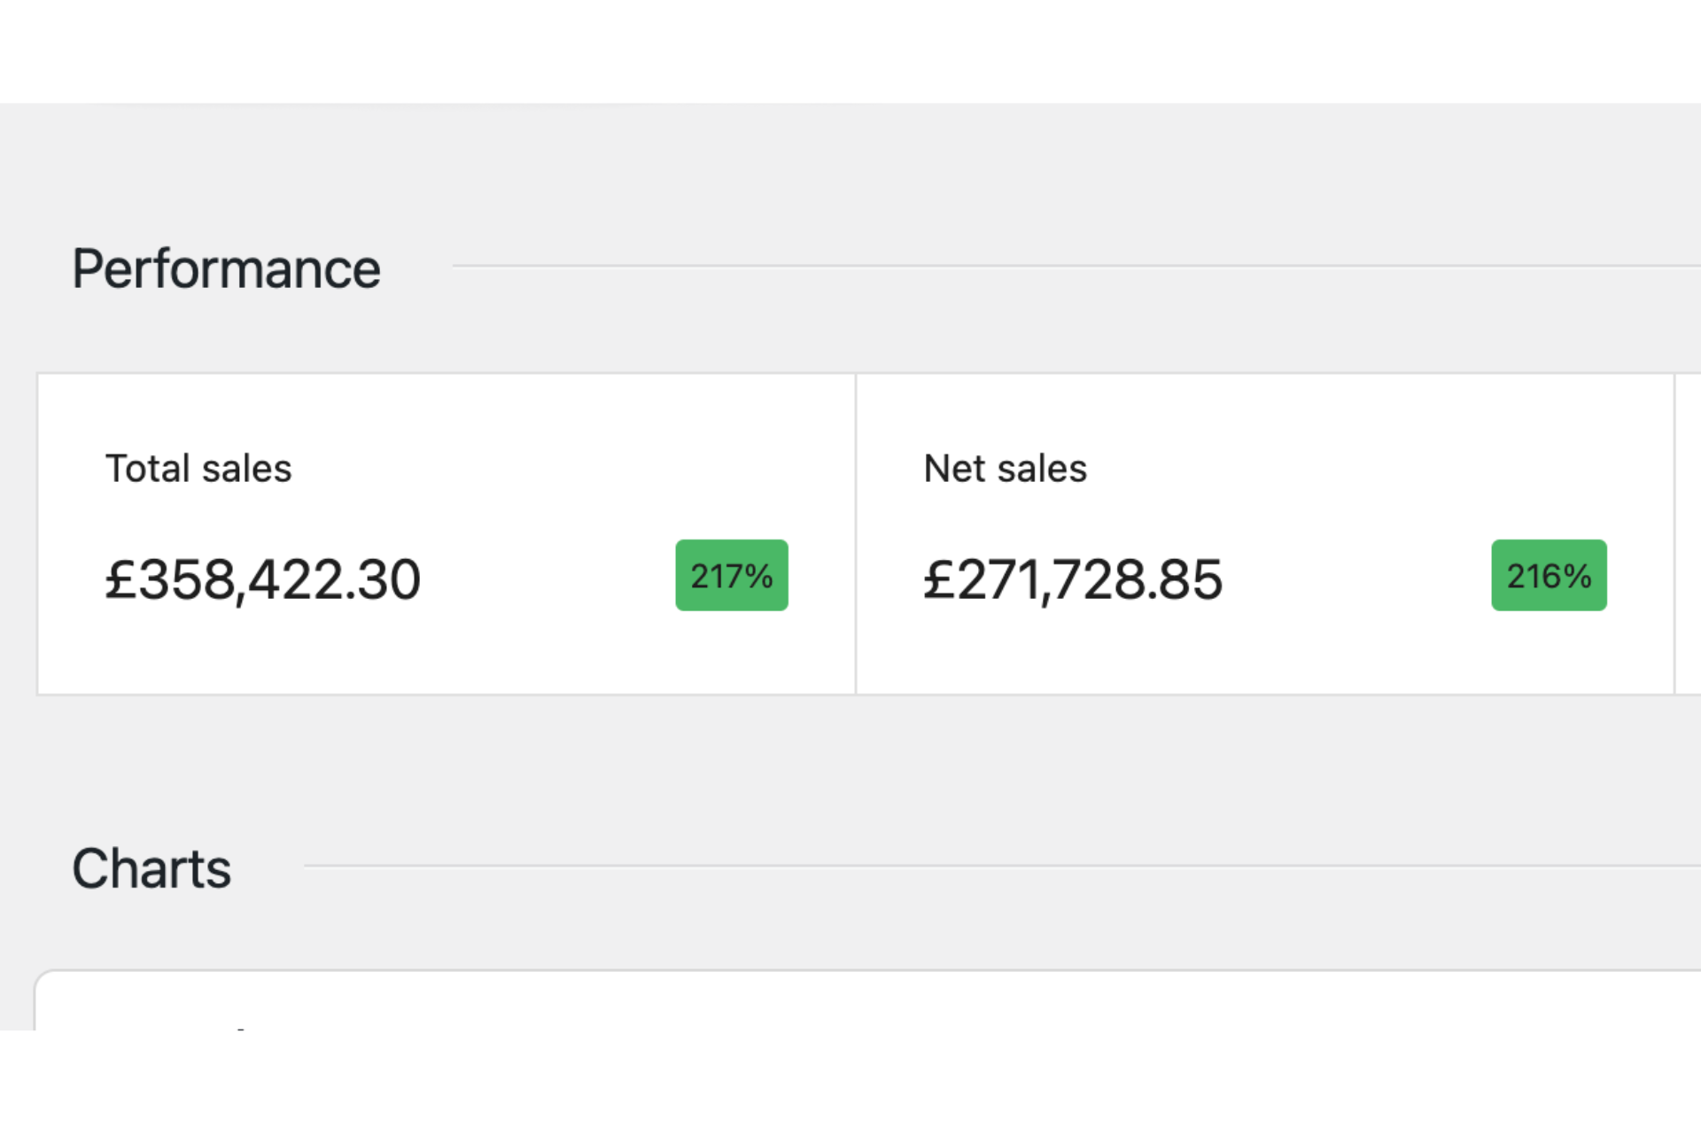Select the £271,728.85 net sales value

pos(1072,580)
